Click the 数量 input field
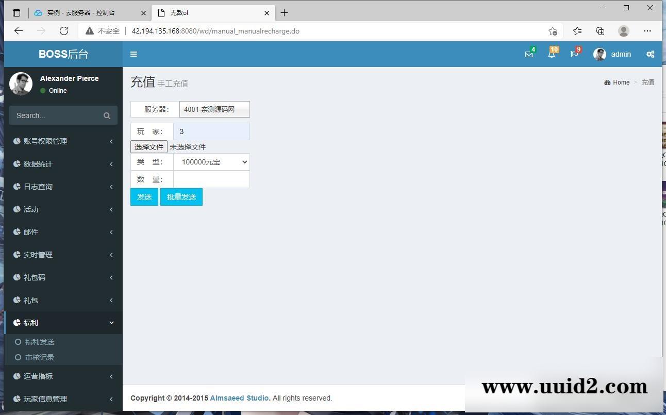The image size is (666, 415). coord(211,179)
